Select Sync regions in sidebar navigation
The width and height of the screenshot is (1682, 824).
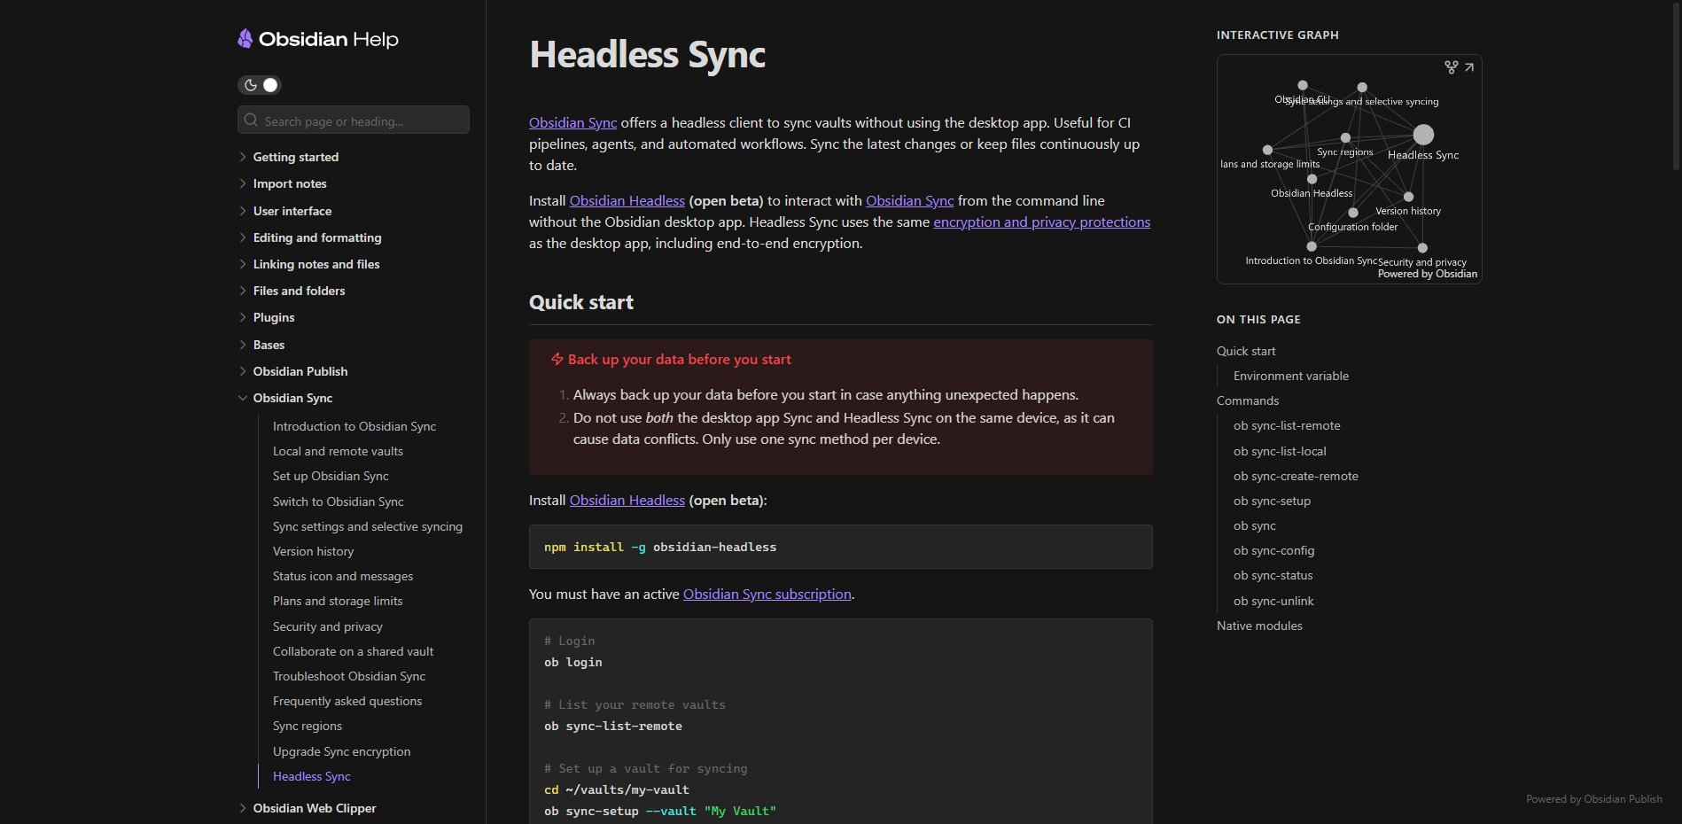pyautogui.click(x=307, y=726)
